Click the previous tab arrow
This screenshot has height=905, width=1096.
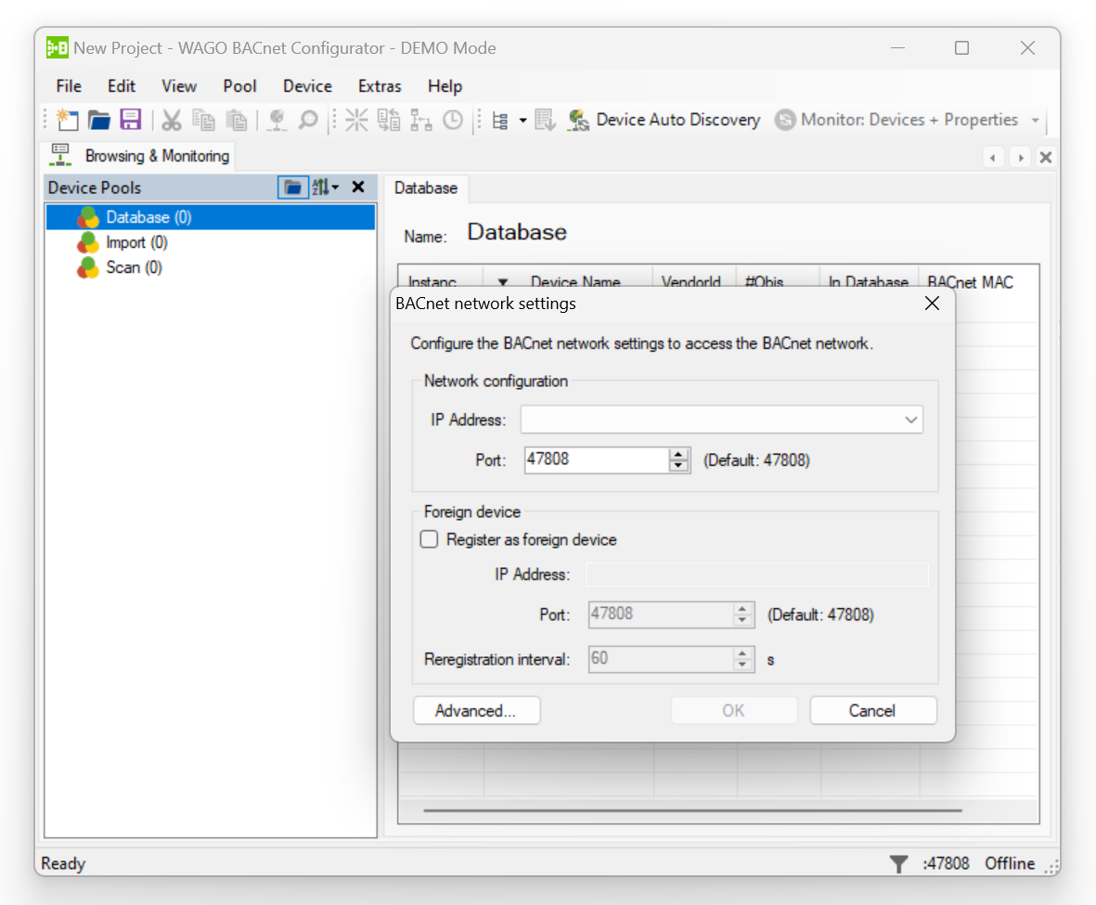point(993,158)
